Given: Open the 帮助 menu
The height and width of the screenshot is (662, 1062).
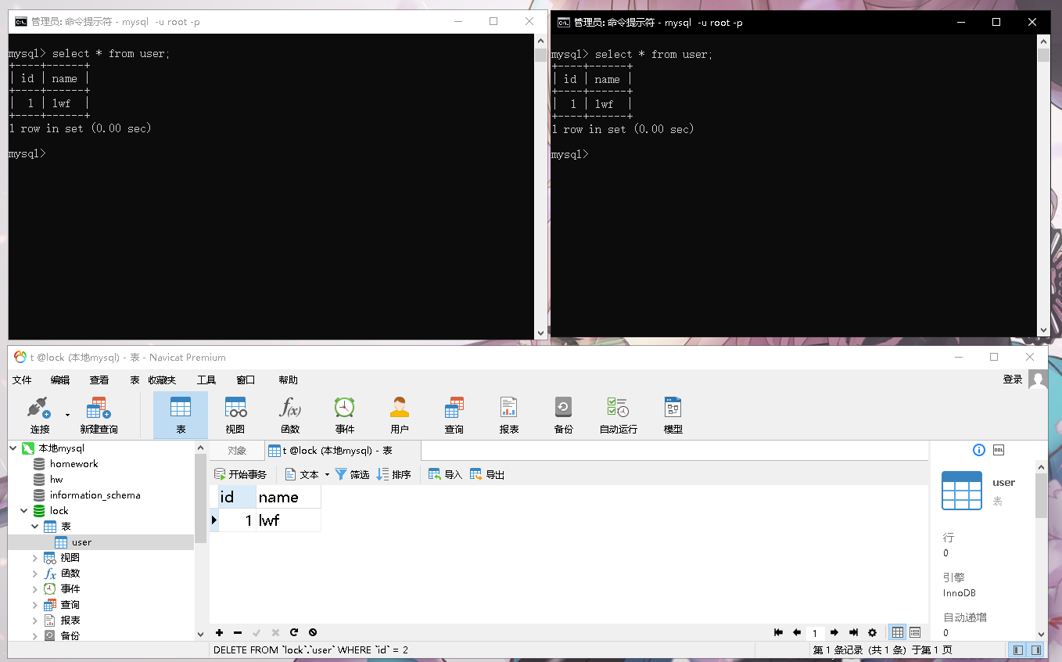Looking at the screenshot, I should click(x=288, y=380).
